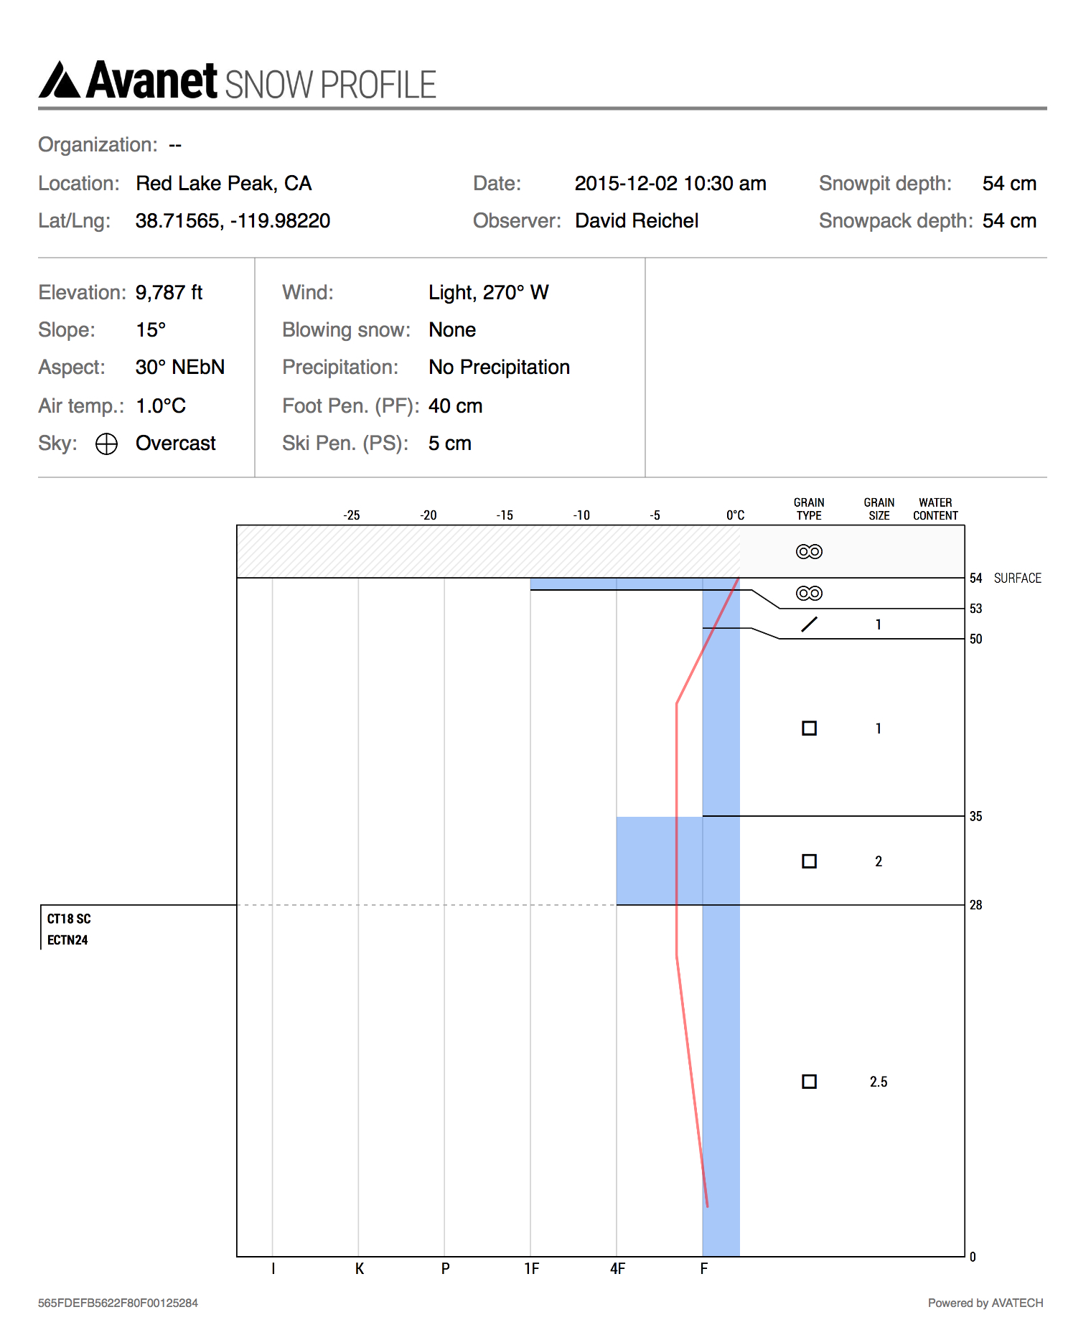Click the Avanet mountain triangle logo
The image size is (1091, 1335).
pos(60,80)
